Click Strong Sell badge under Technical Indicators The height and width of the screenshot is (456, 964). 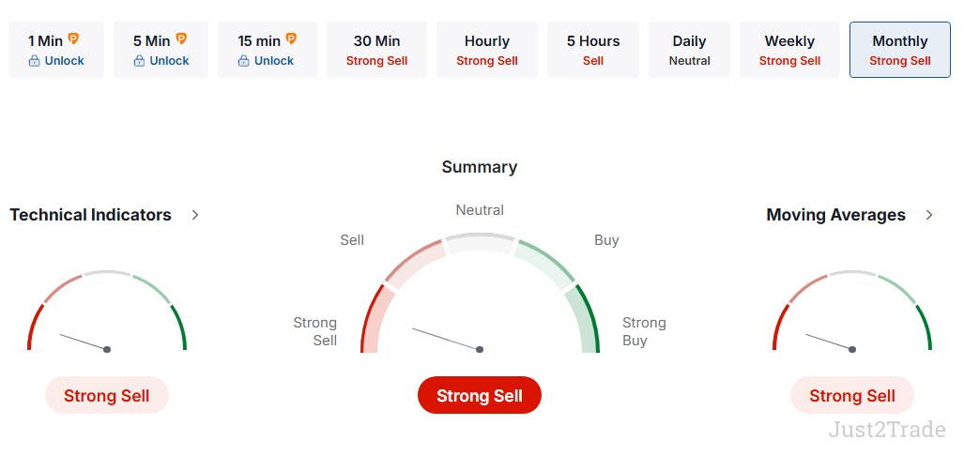coord(107,395)
